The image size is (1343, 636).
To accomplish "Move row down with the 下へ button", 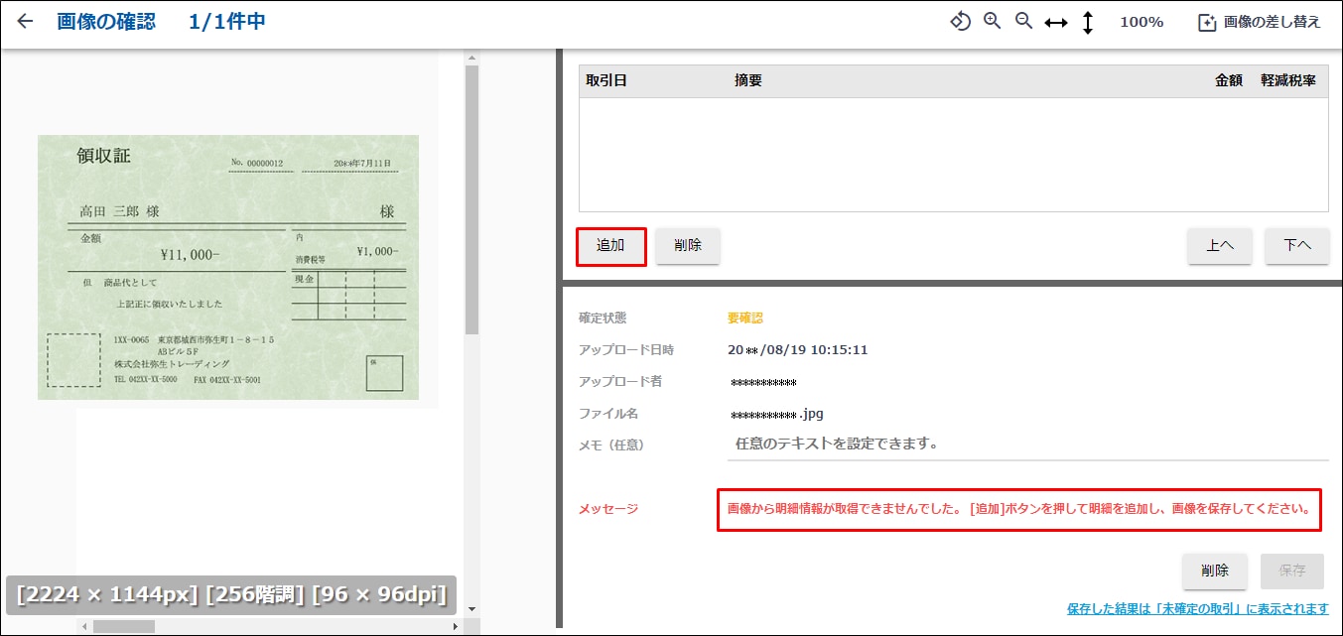I will pos(1296,246).
